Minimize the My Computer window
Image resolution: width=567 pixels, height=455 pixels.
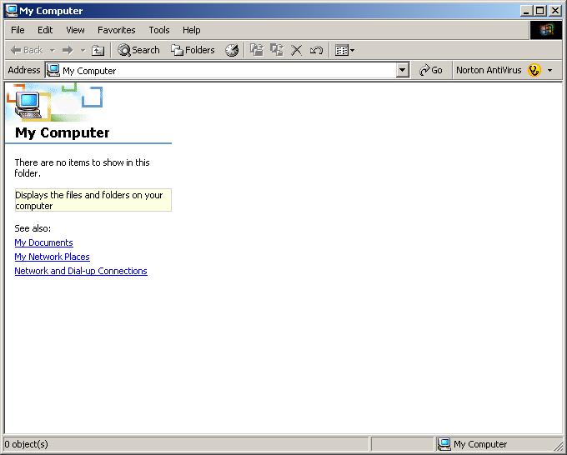coord(526,11)
